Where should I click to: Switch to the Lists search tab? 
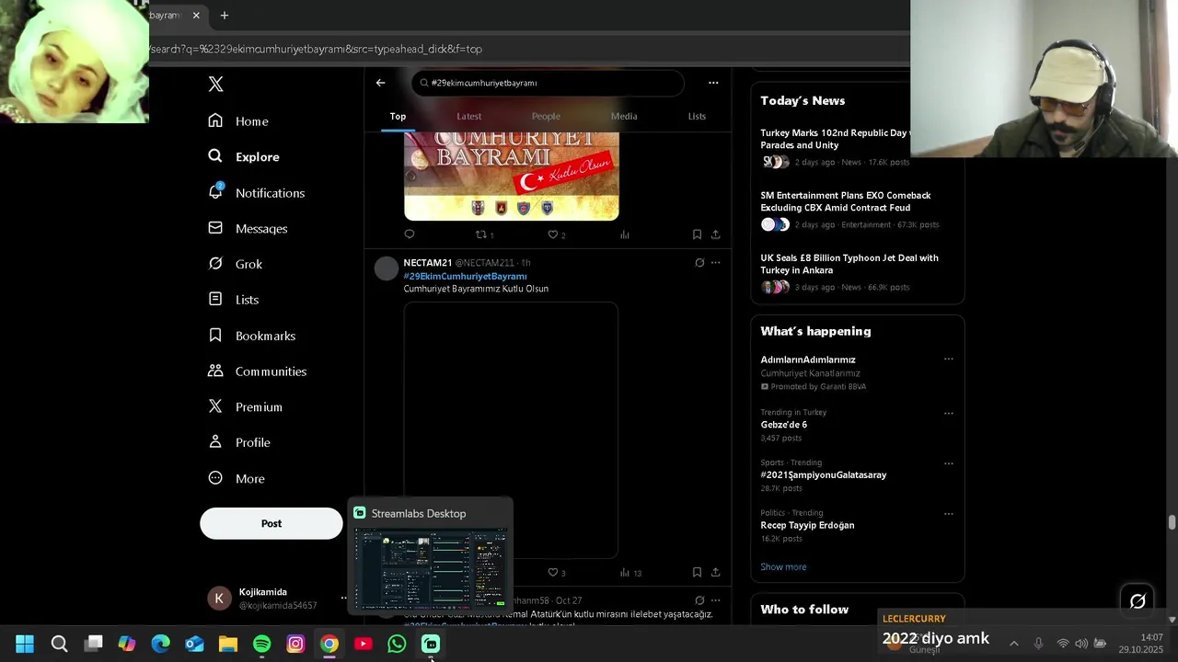[697, 116]
